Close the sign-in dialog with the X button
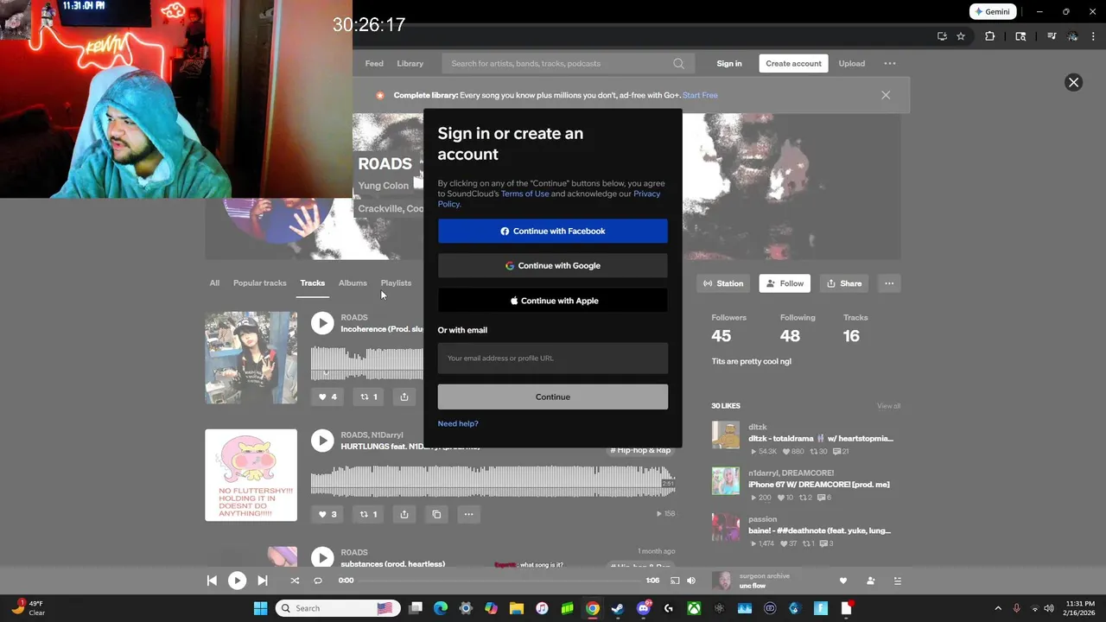 pos(1073,82)
